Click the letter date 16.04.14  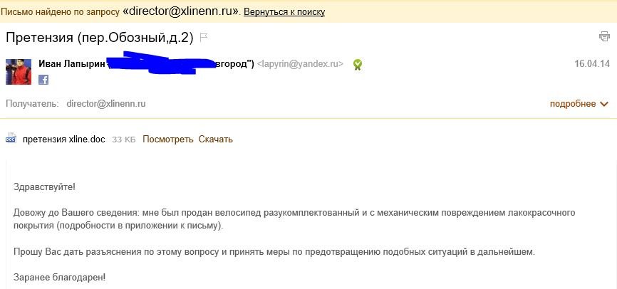[592, 63]
